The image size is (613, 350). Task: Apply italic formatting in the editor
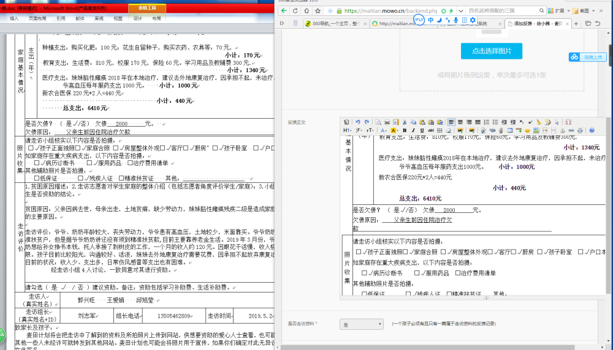[413, 131]
